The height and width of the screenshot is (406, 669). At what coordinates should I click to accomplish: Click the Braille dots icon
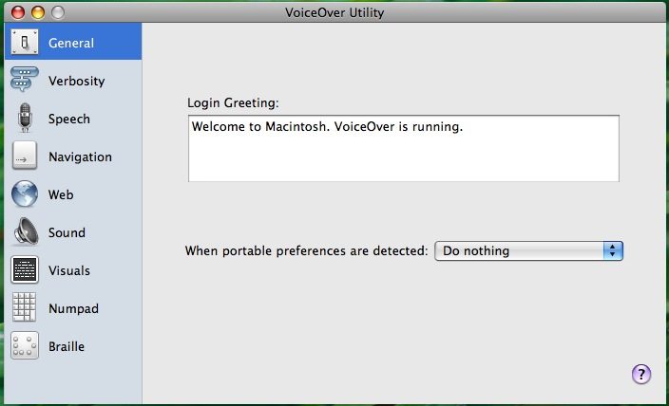(25, 345)
